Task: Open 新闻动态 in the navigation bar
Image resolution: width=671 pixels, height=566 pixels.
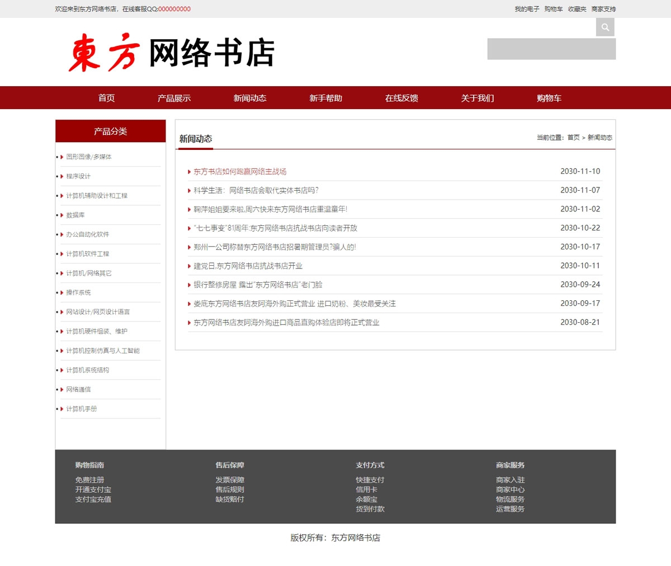Action: [x=250, y=98]
